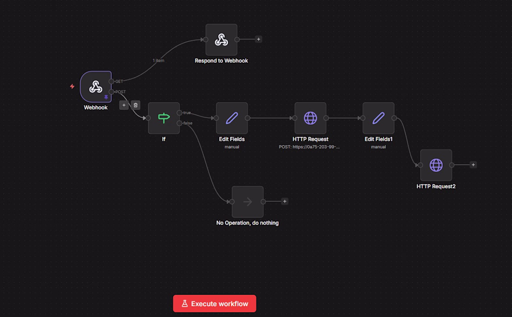The width and height of the screenshot is (512, 317).
Task: Click the 'Webhook' node label
Action: [x=96, y=108]
